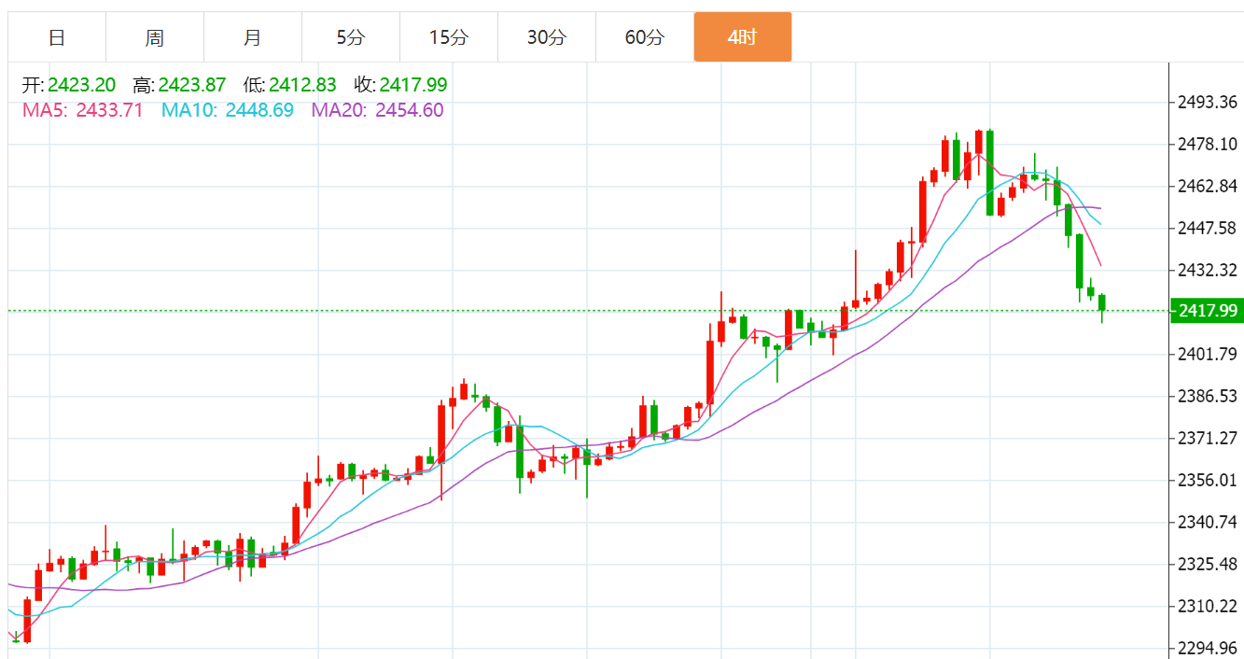
Task: Switch to the 日 (daily) chart tab
Action: click(x=57, y=37)
